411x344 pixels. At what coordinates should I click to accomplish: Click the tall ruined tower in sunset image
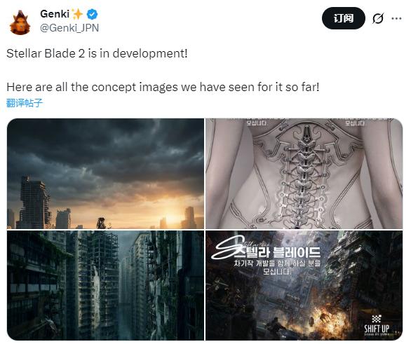tap(34, 202)
